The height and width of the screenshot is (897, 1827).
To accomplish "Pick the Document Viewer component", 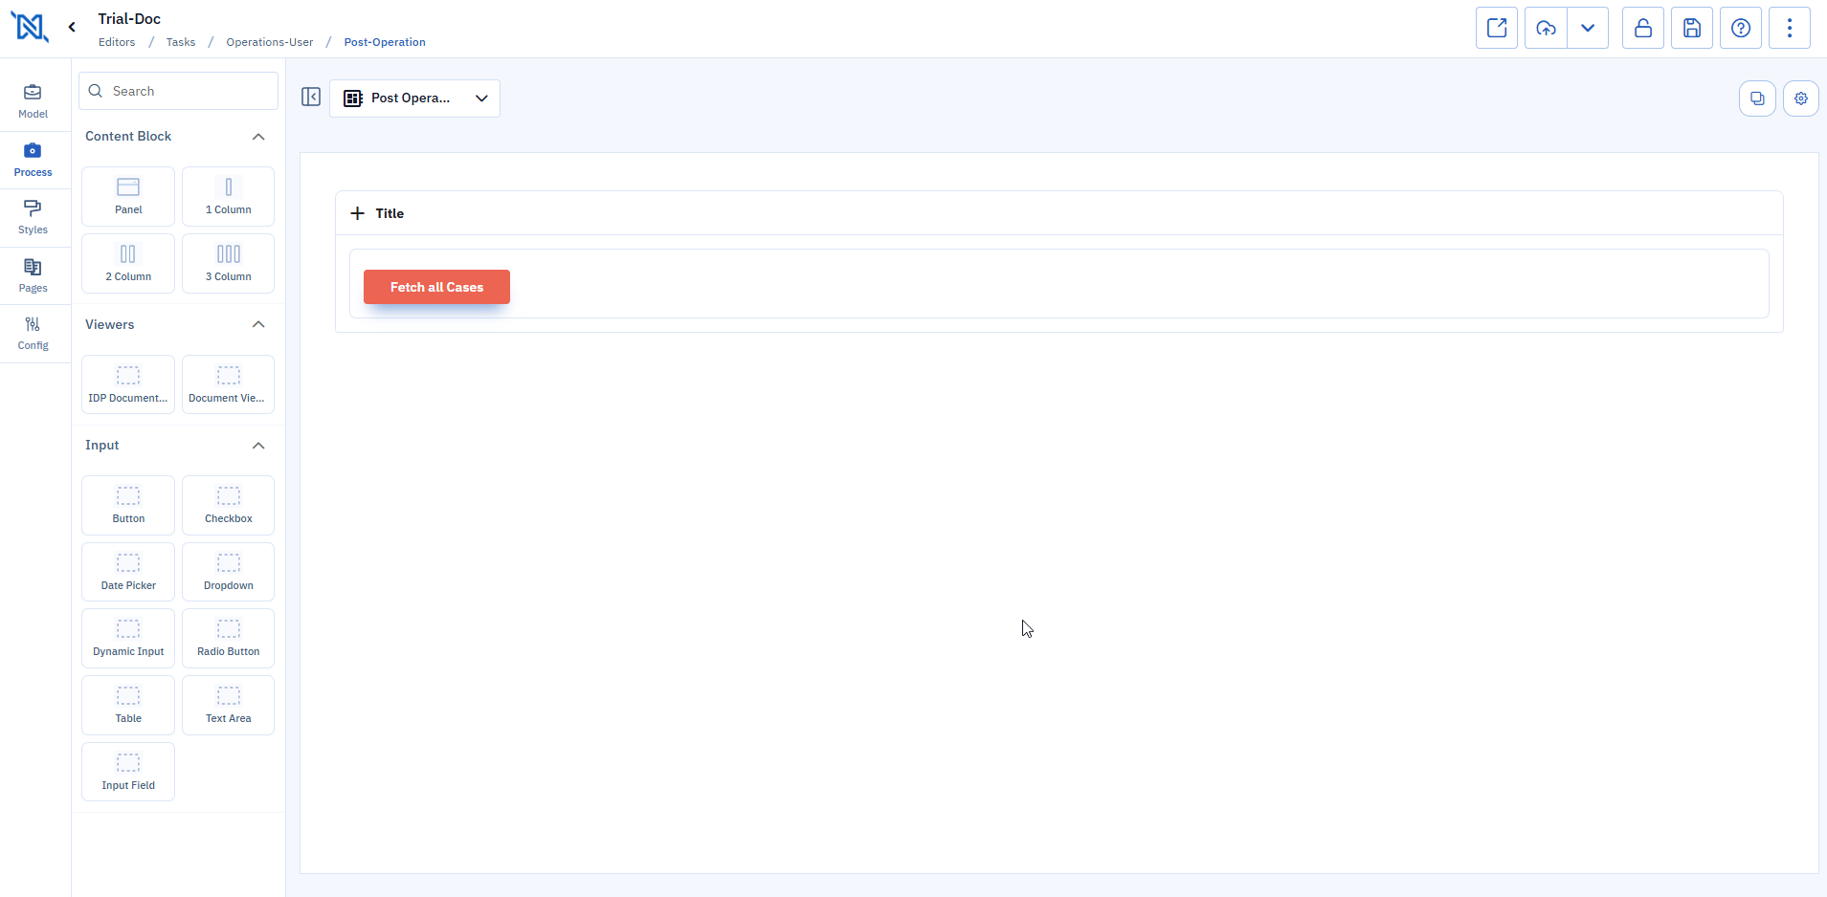I will point(229,384).
